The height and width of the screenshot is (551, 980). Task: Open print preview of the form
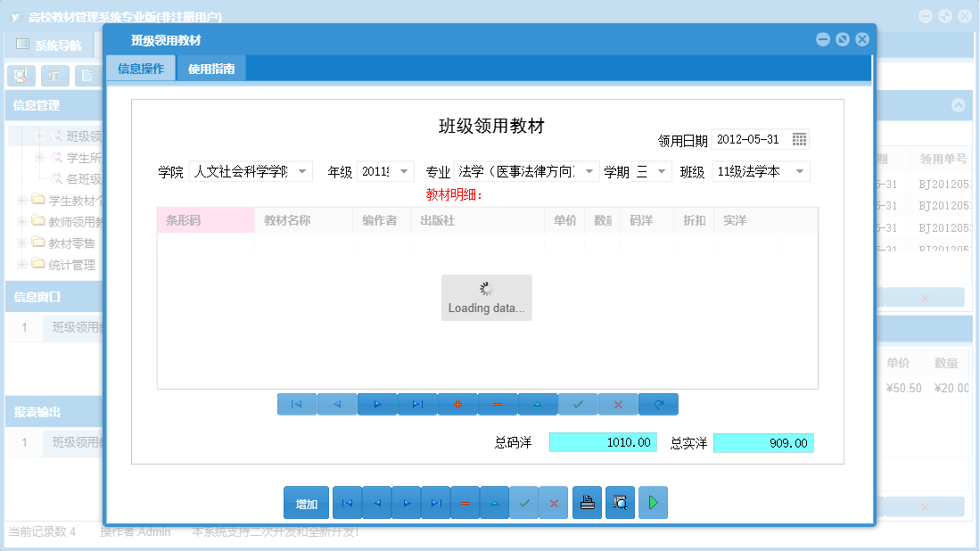pos(620,502)
